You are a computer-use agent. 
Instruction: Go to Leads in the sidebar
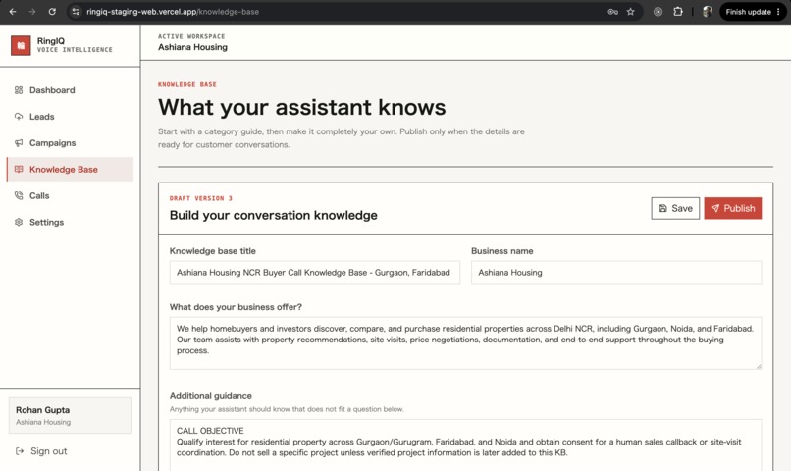coord(70,117)
